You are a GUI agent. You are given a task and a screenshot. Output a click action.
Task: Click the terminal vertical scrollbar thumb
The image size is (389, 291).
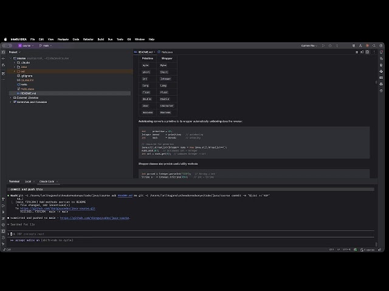click(x=376, y=244)
